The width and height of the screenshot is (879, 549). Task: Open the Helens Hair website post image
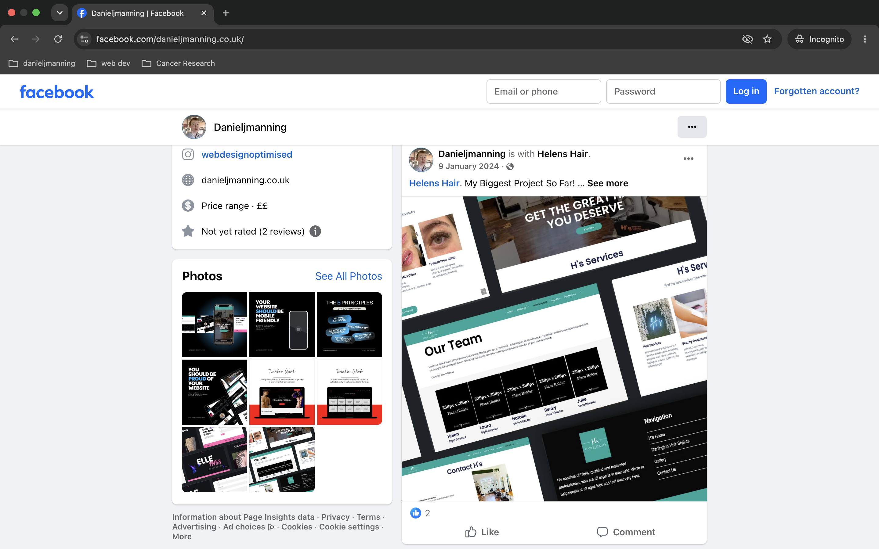pos(554,349)
